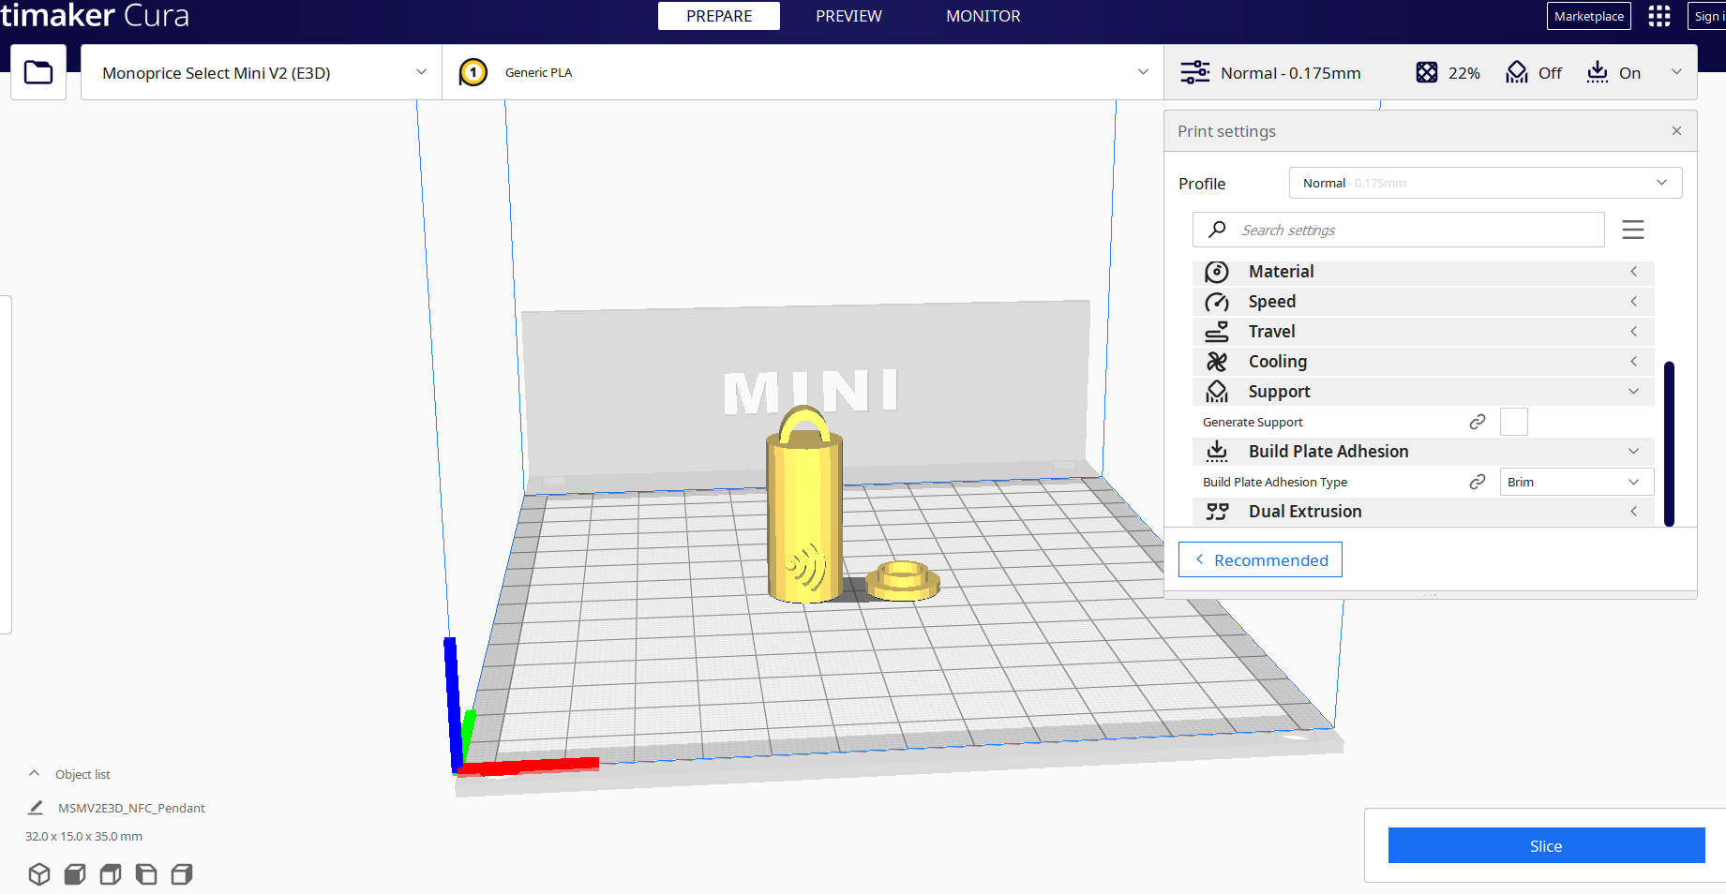Viewport: 1726px width, 894px height.
Task: Click the Generate Support label
Action: (x=1253, y=422)
